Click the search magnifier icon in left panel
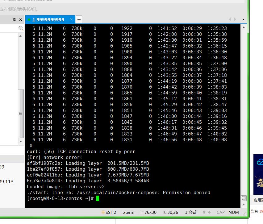263x224 pixels. pos(21,28)
